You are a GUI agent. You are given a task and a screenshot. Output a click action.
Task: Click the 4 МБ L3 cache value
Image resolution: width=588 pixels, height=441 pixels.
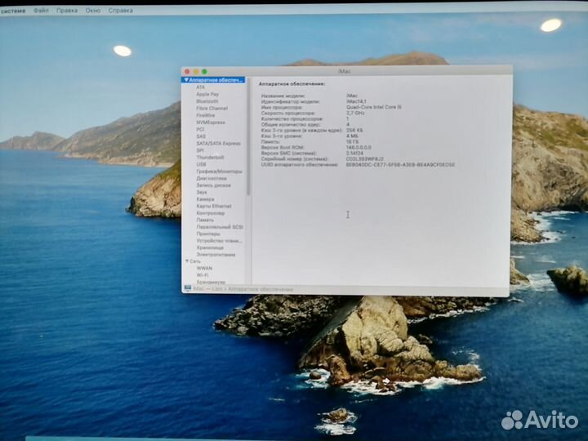tap(352, 136)
